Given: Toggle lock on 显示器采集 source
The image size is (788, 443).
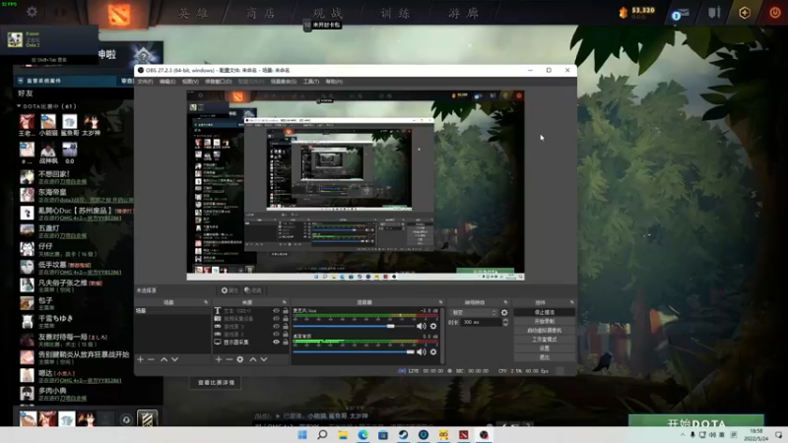Looking at the screenshot, I should coord(286,342).
